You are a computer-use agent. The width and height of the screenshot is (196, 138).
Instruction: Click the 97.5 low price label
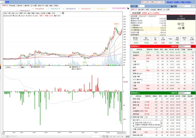coord(85,63)
